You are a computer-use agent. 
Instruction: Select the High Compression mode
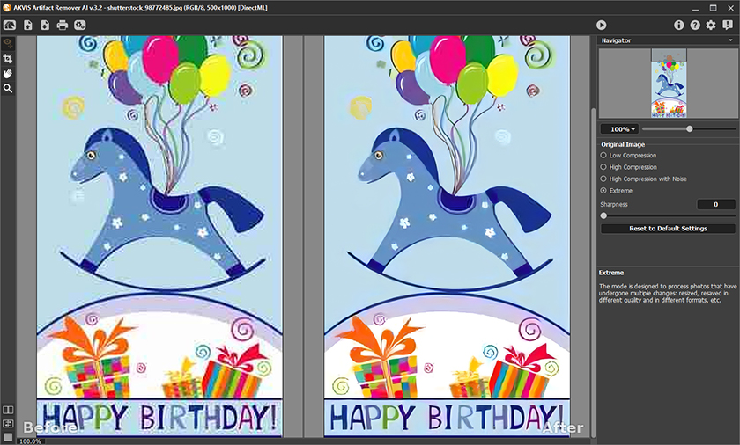pyautogui.click(x=603, y=167)
